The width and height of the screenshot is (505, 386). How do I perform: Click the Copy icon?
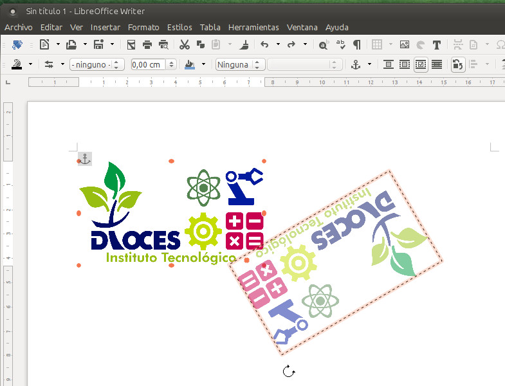(201, 44)
